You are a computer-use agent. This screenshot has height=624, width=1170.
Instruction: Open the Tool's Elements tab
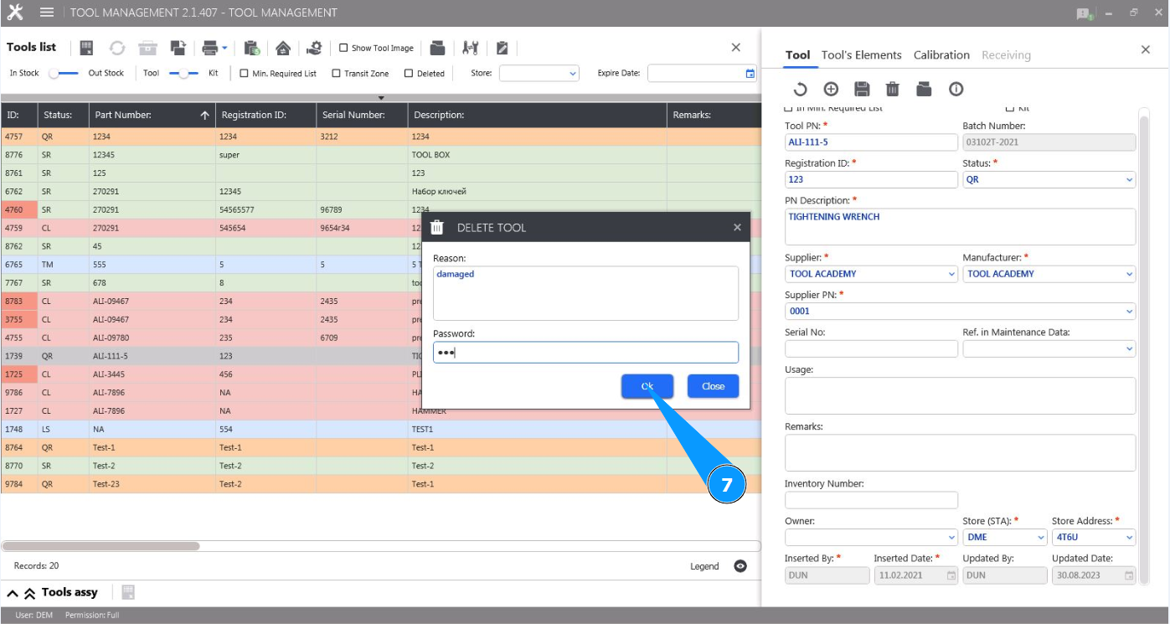tap(861, 55)
